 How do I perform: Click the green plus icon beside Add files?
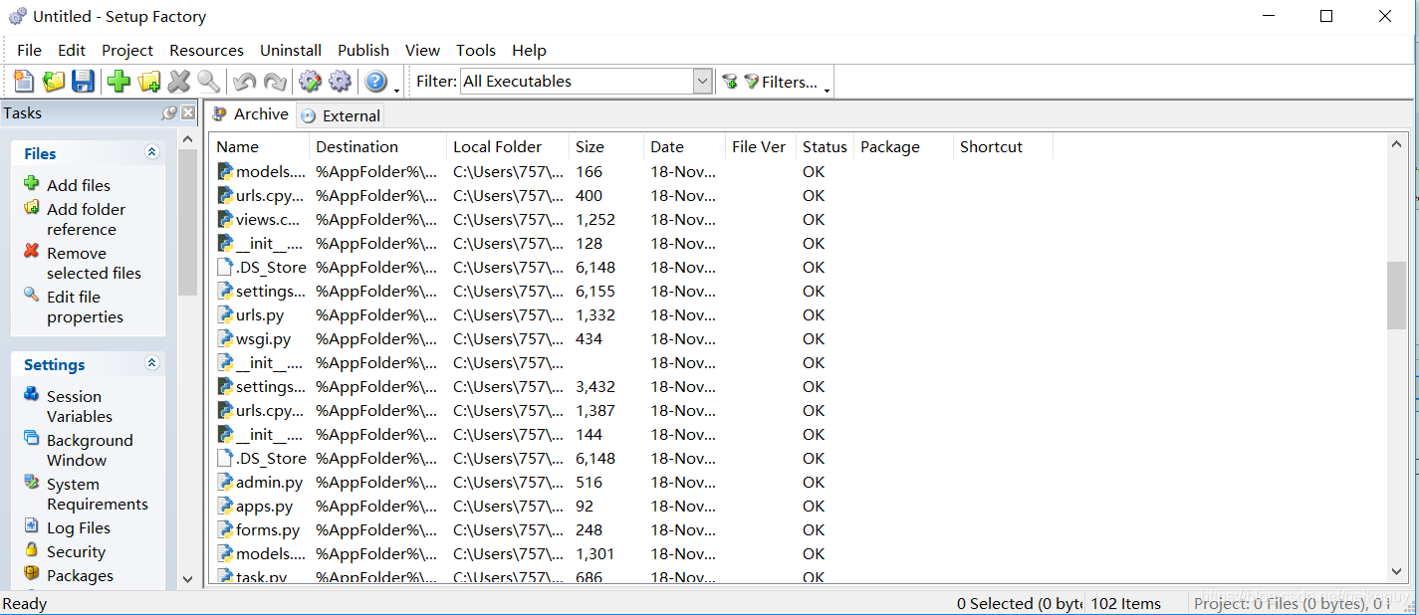tap(32, 183)
